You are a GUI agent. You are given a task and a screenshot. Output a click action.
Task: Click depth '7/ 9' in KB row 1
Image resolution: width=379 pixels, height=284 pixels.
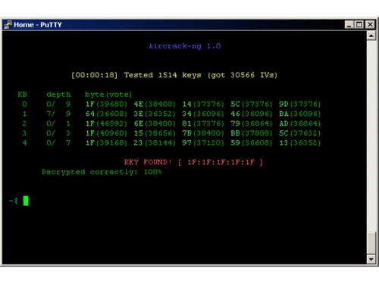tap(58, 114)
